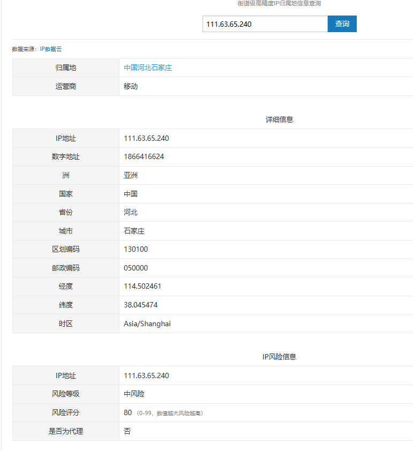Open the 中国河北石家庄 location link

click(148, 68)
